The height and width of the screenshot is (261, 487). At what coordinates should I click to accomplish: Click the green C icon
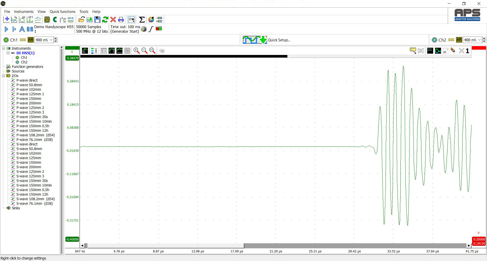coord(55,20)
